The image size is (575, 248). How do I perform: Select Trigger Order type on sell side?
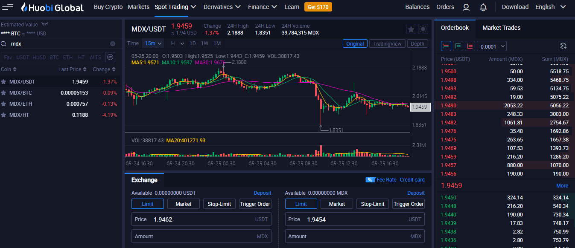pos(409,204)
